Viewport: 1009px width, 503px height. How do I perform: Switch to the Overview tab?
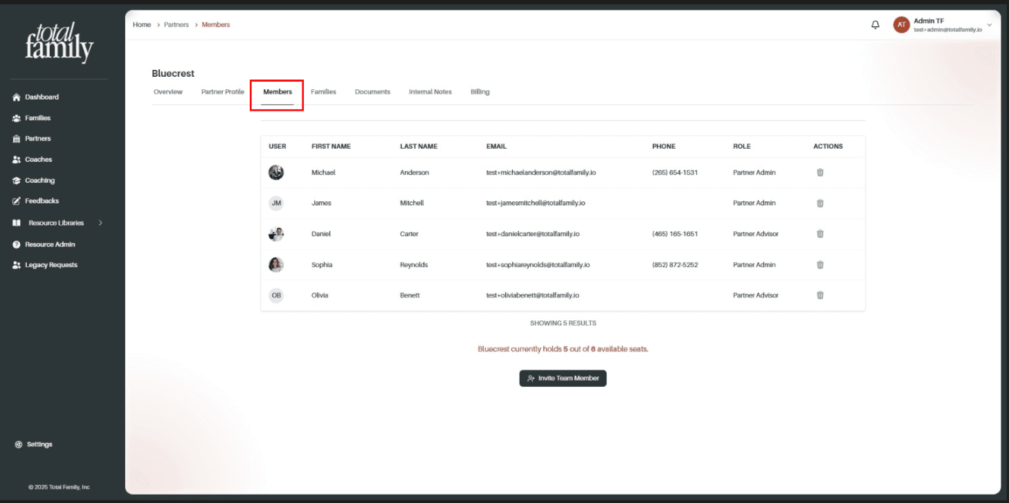pyautogui.click(x=168, y=92)
